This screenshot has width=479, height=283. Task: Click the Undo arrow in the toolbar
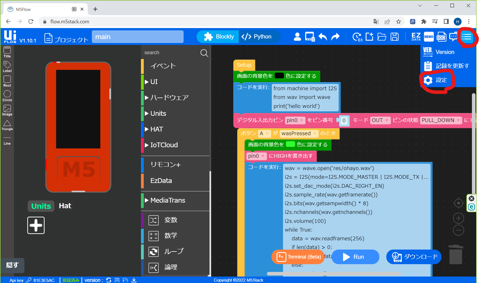coord(323,37)
